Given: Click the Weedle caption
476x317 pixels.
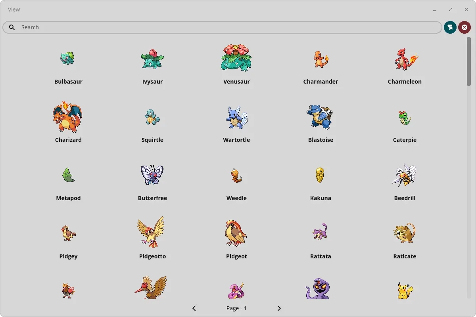Looking at the screenshot, I should click(x=236, y=198).
